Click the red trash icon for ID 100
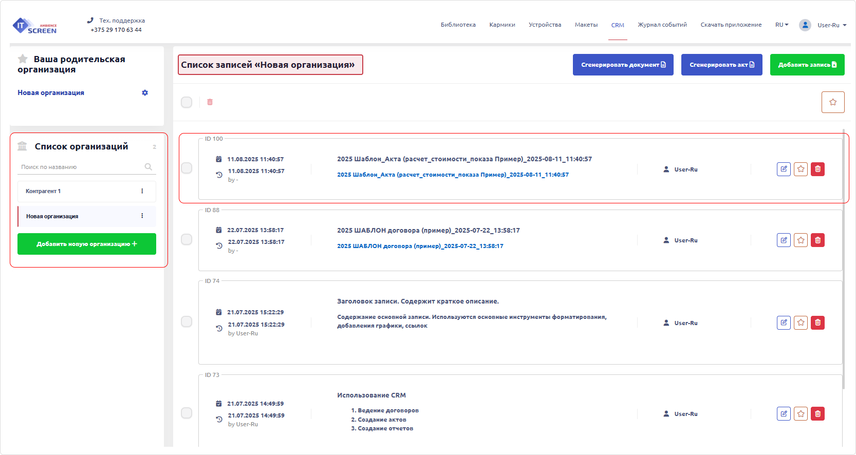Viewport: 856px width, 455px height. point(817,169)
